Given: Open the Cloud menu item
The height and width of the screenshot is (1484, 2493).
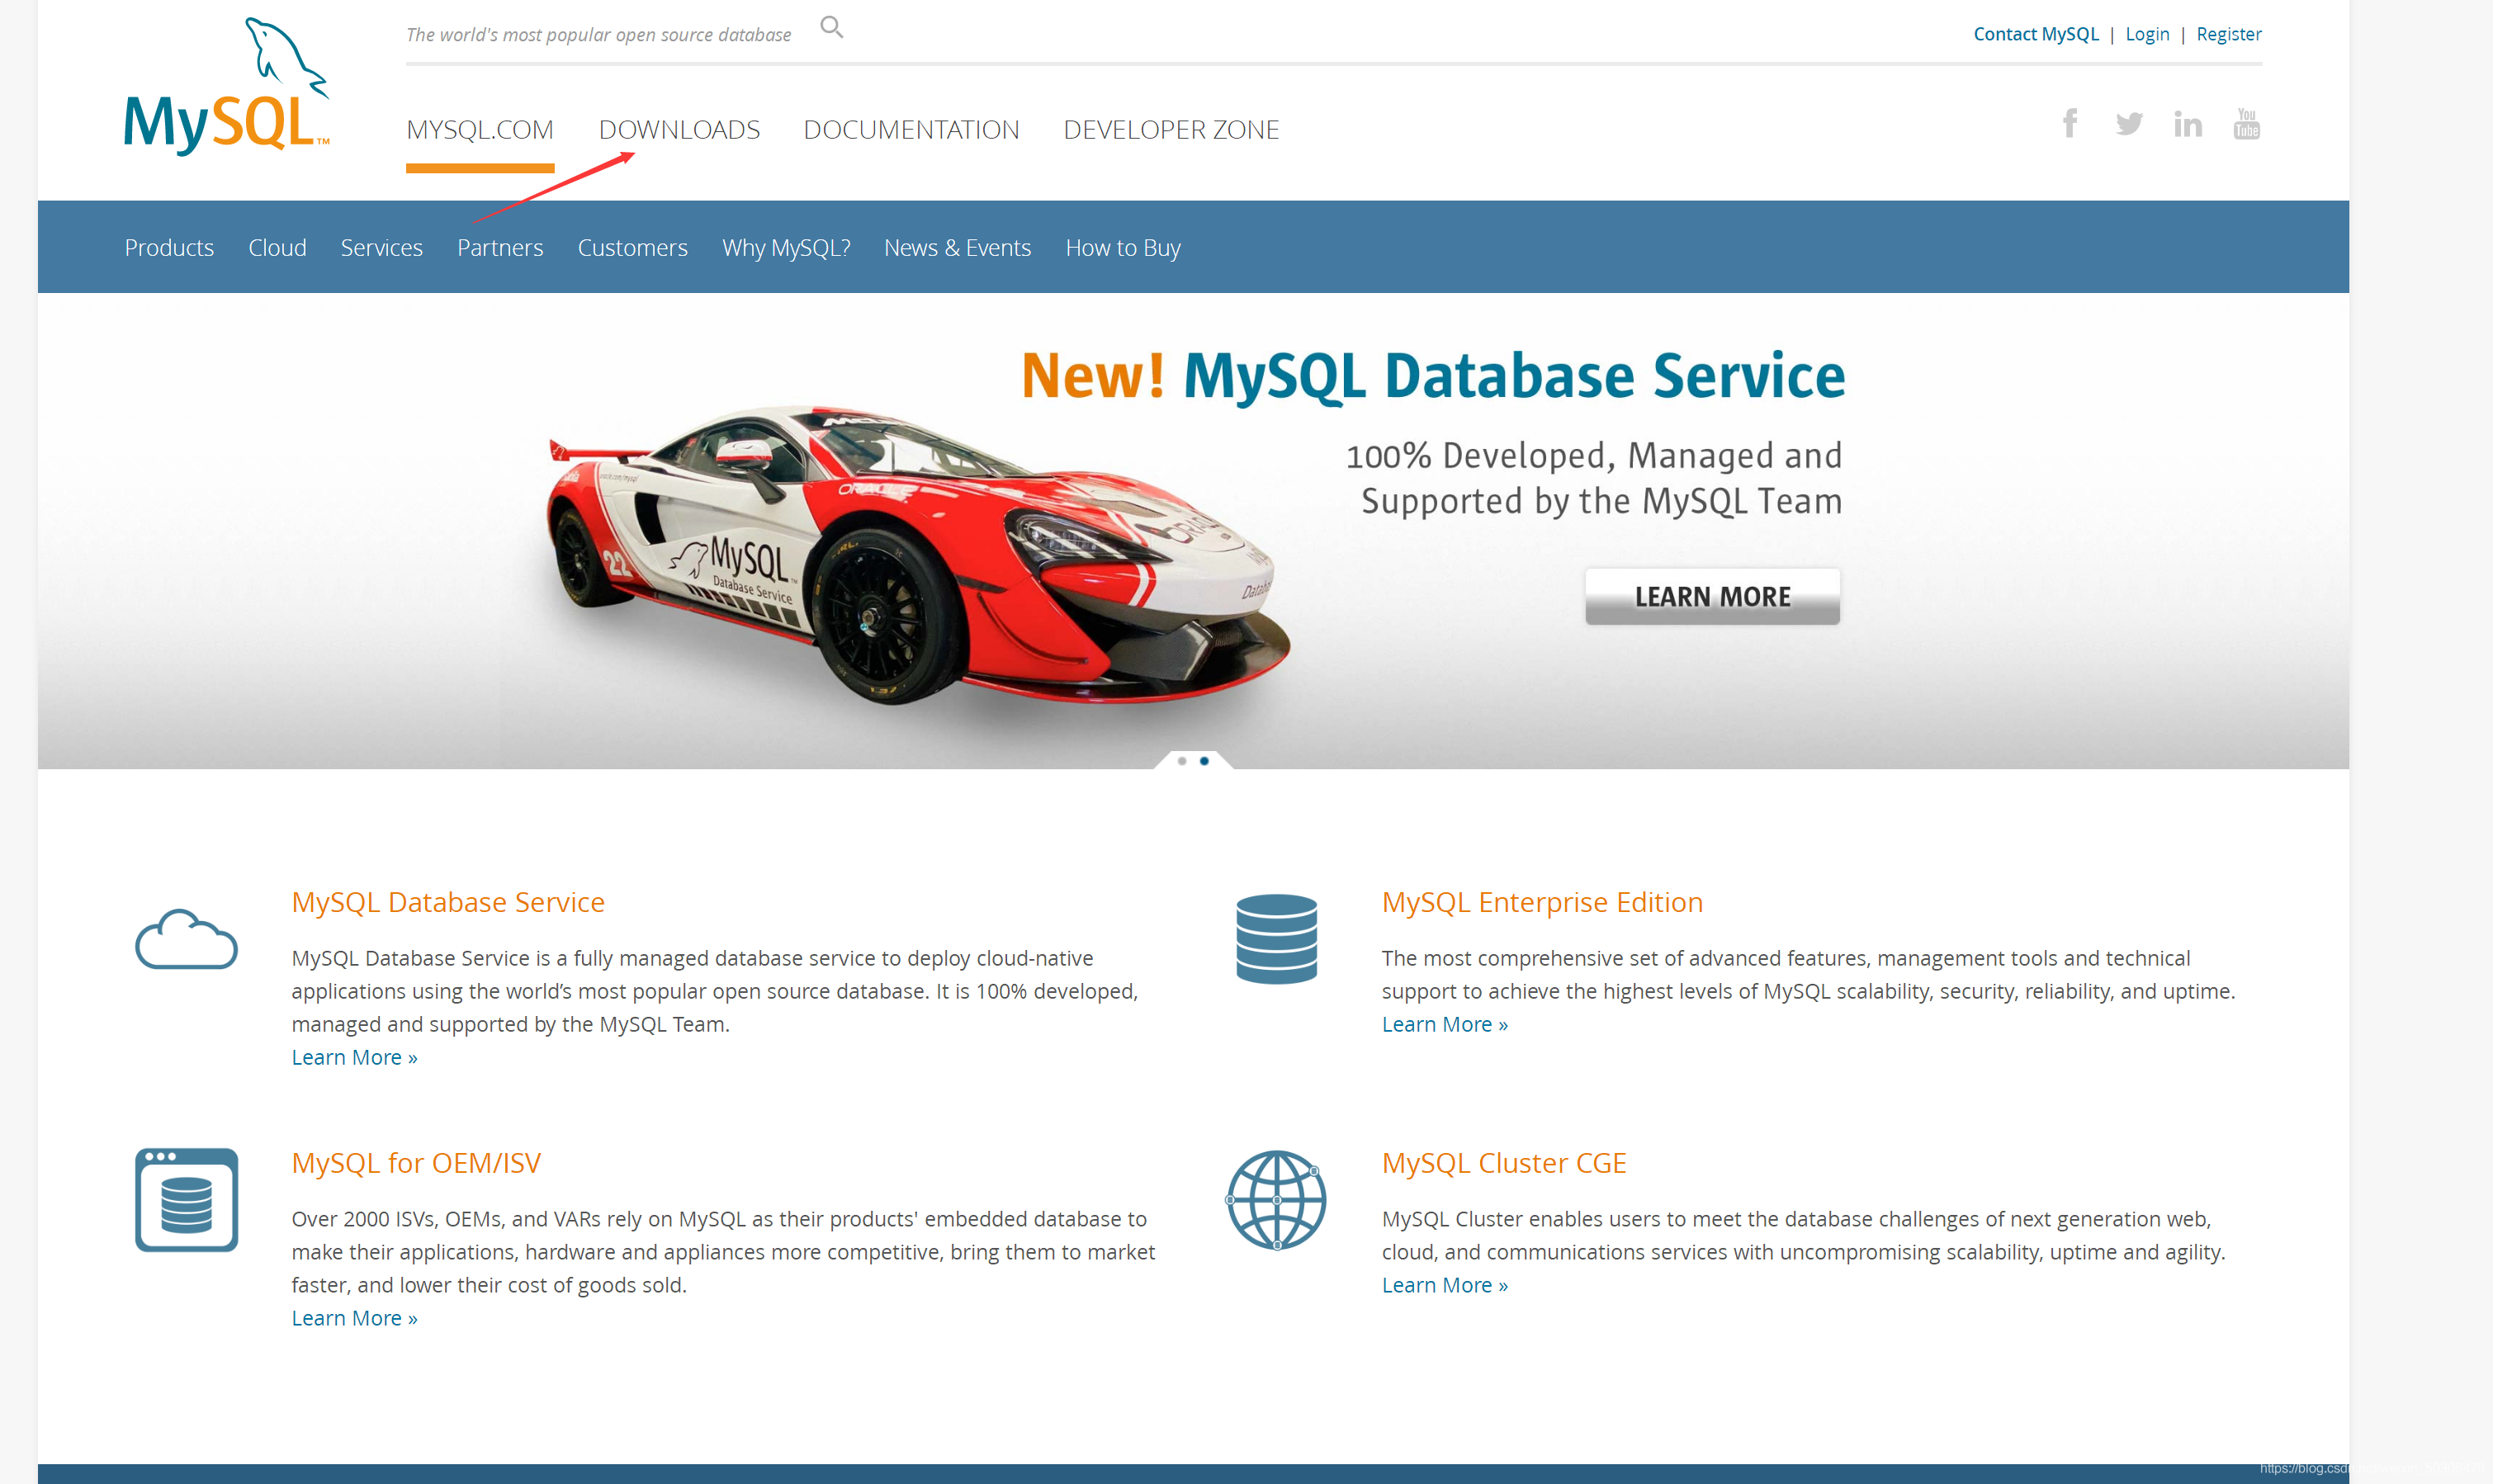Looking at the screenshot, I should click(277, 247).
